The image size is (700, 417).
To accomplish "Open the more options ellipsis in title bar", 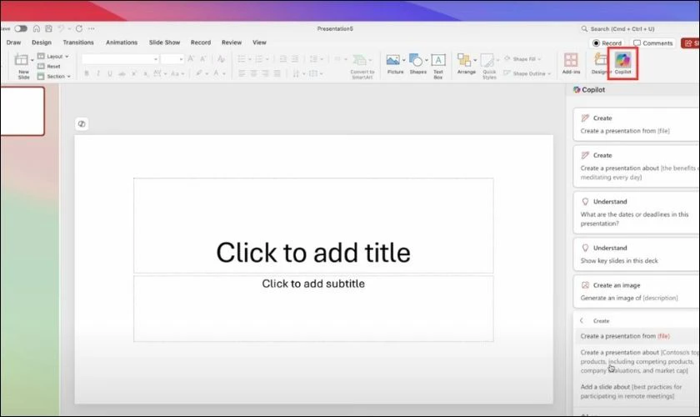I will (92, 28).
